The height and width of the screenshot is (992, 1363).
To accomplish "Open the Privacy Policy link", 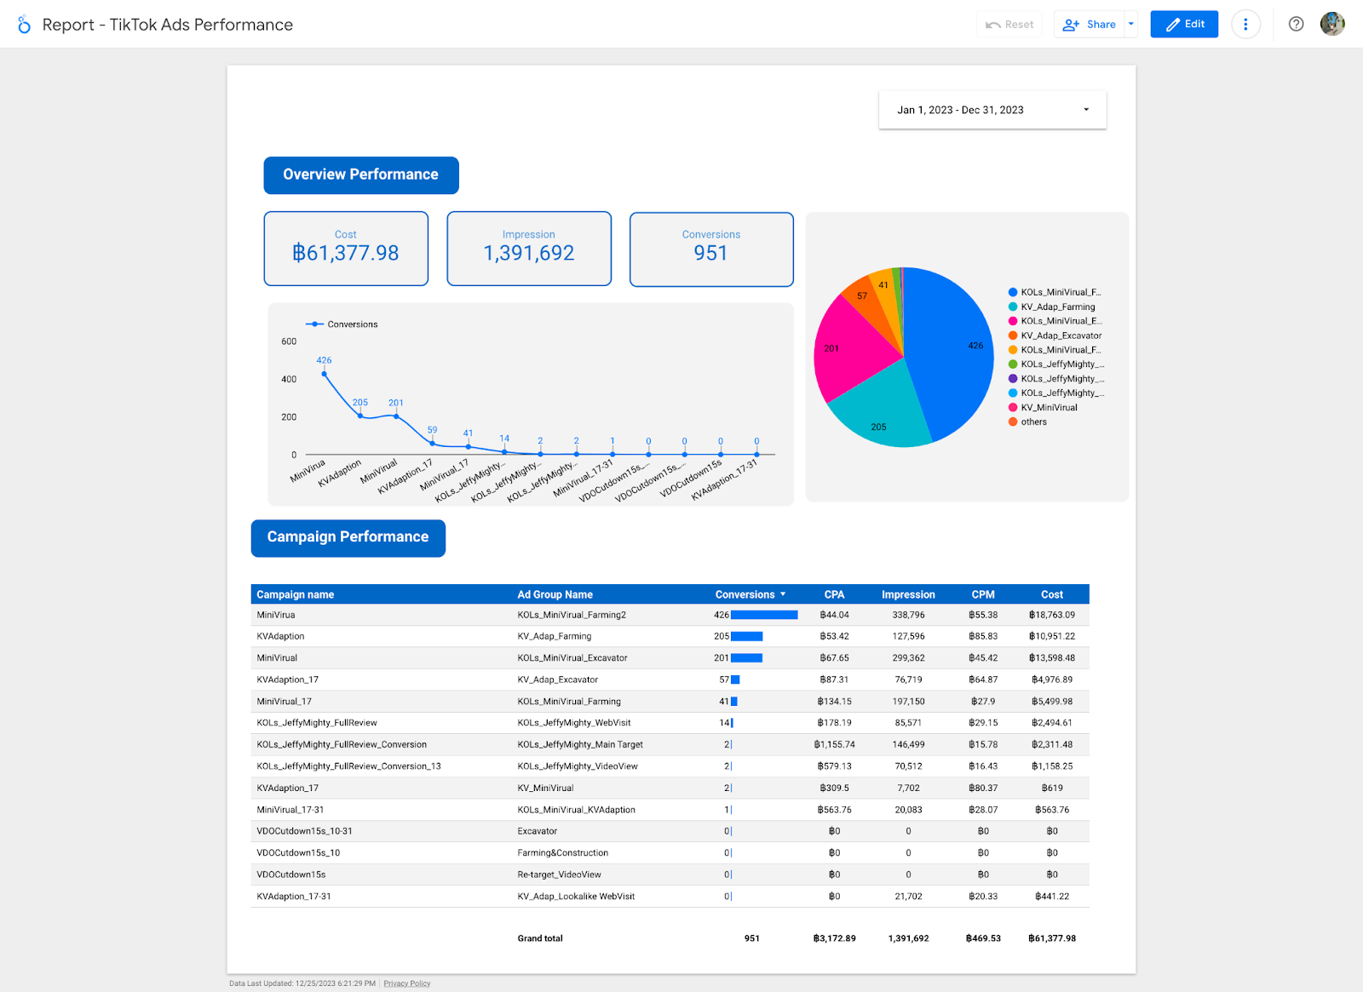I will (406, 983).
